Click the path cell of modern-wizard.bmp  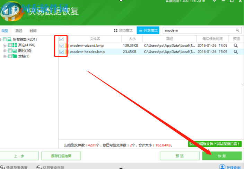coord(169,46)
